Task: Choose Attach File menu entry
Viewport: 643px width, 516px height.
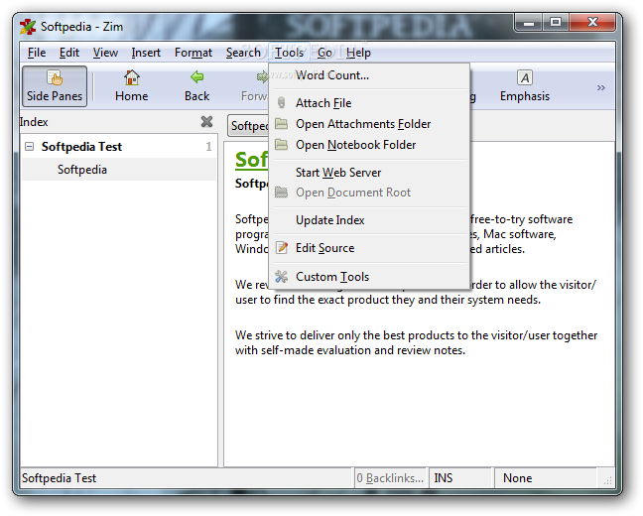Action: coord(369,103)
